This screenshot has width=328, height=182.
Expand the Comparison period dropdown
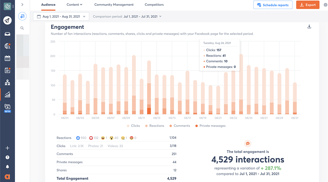(x=127, y=16)
